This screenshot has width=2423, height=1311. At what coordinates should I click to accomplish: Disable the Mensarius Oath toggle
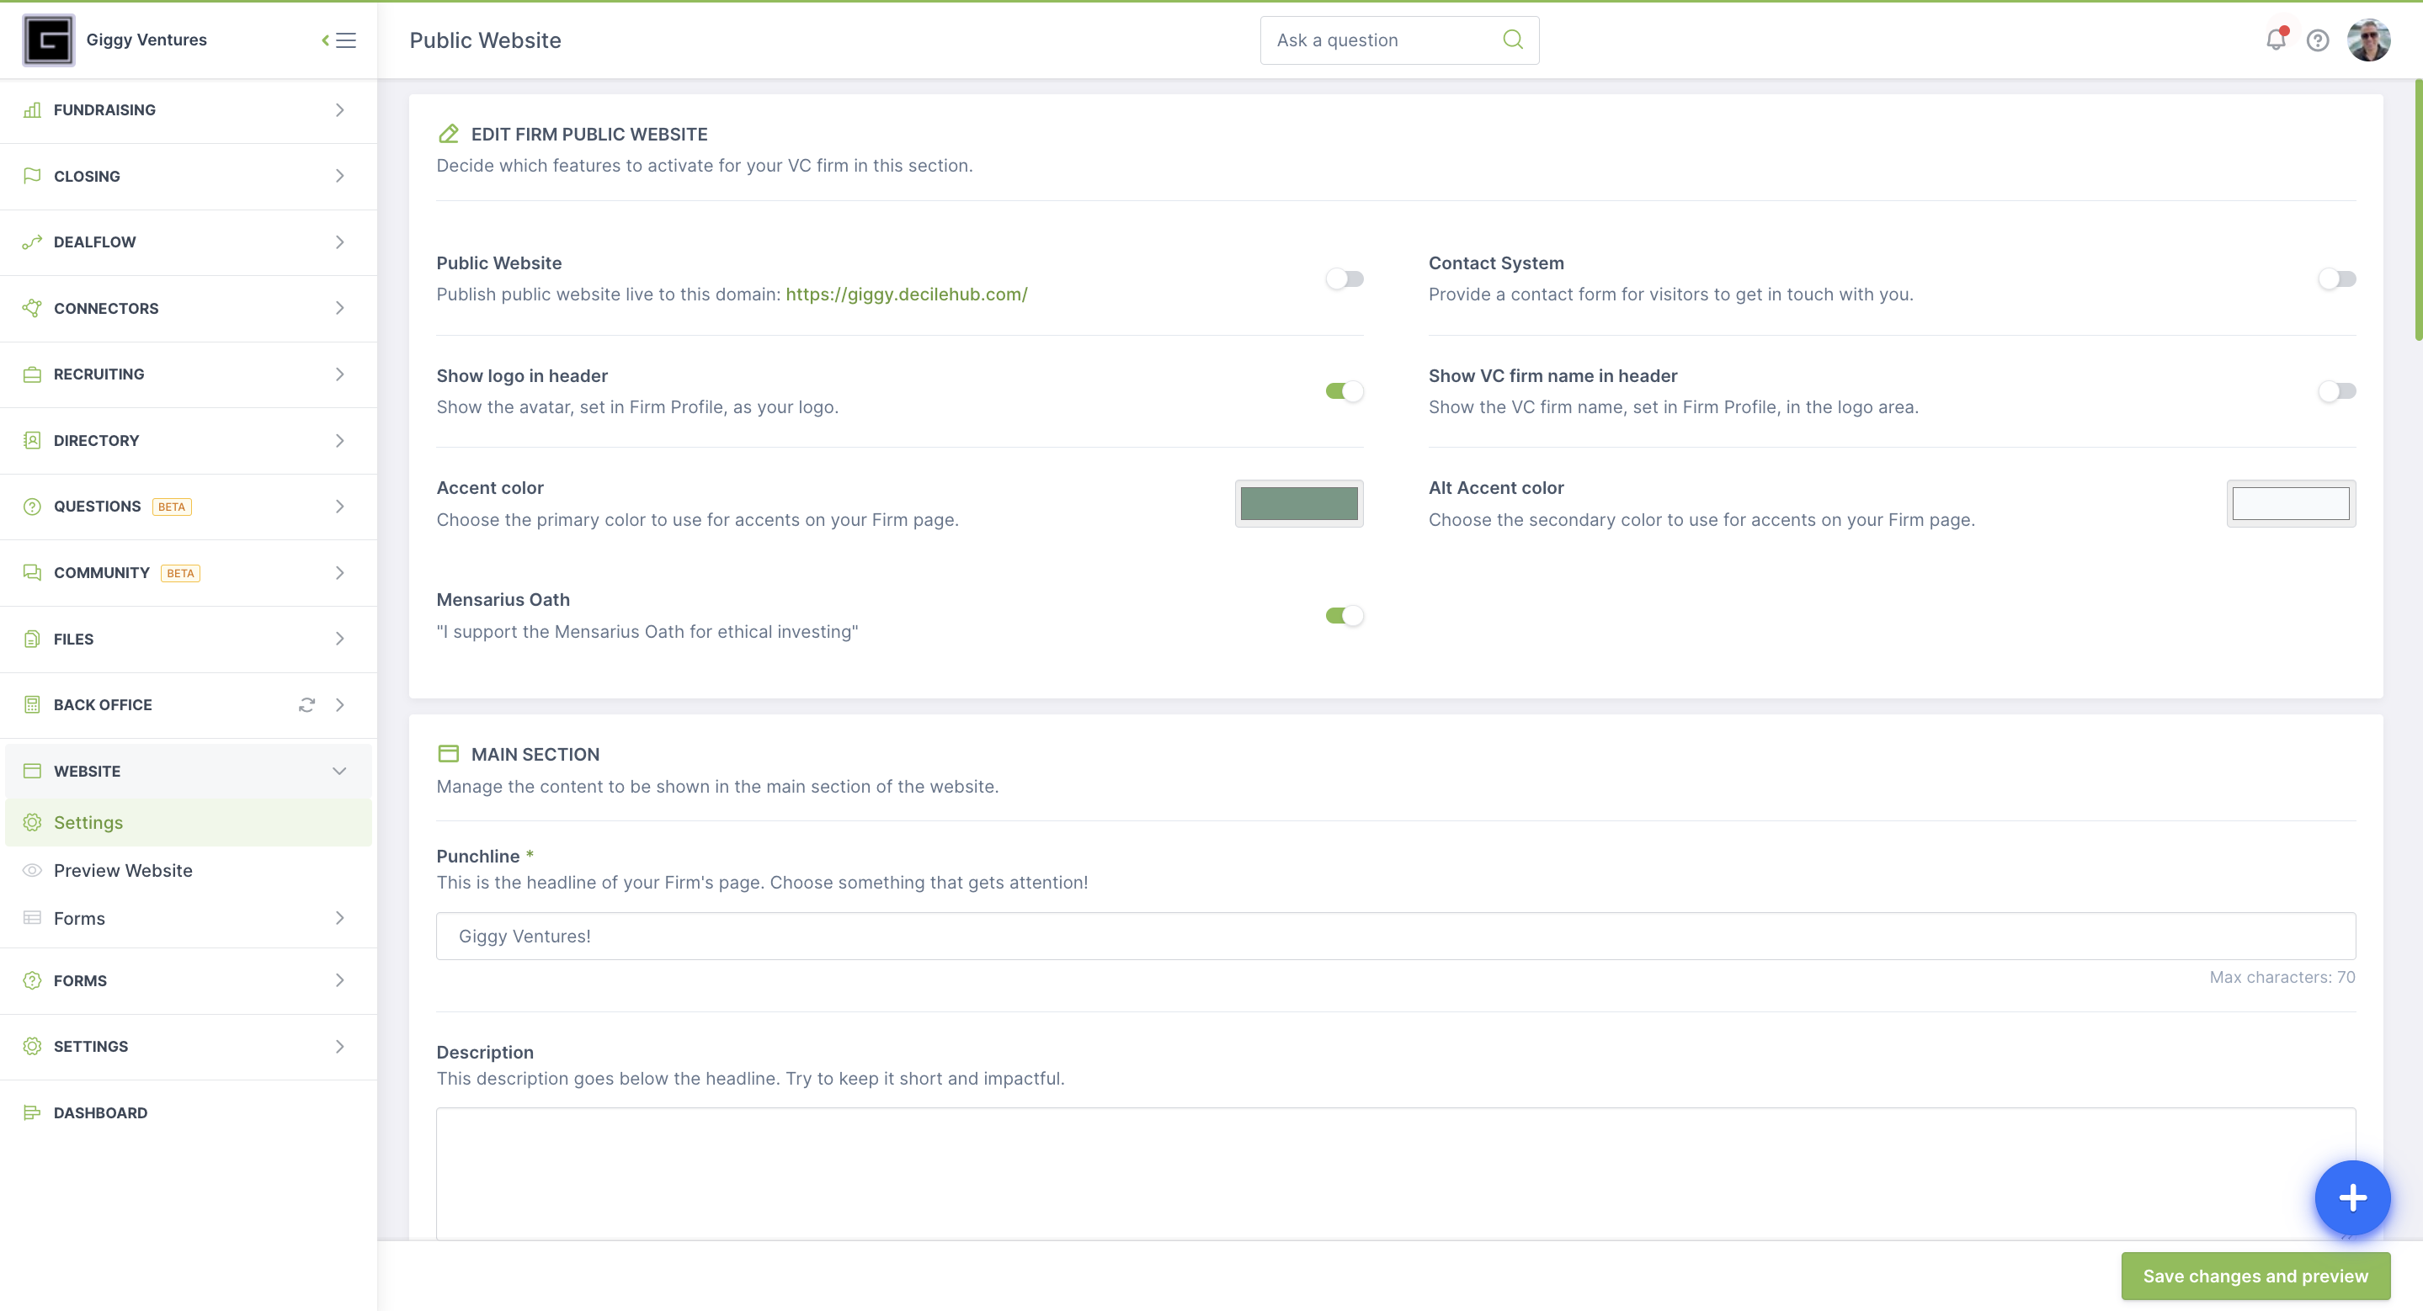click(1344, 613)
